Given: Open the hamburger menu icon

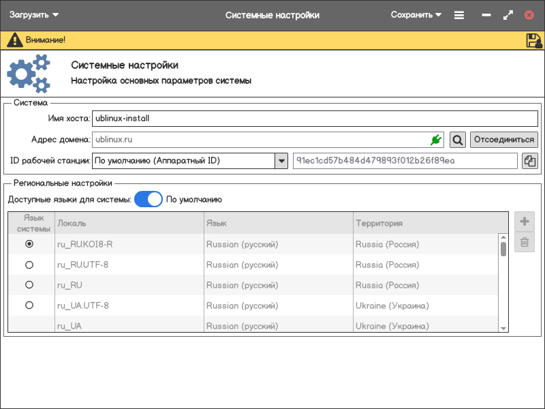Looking at the screenshot, I should [x=459, y=15].
